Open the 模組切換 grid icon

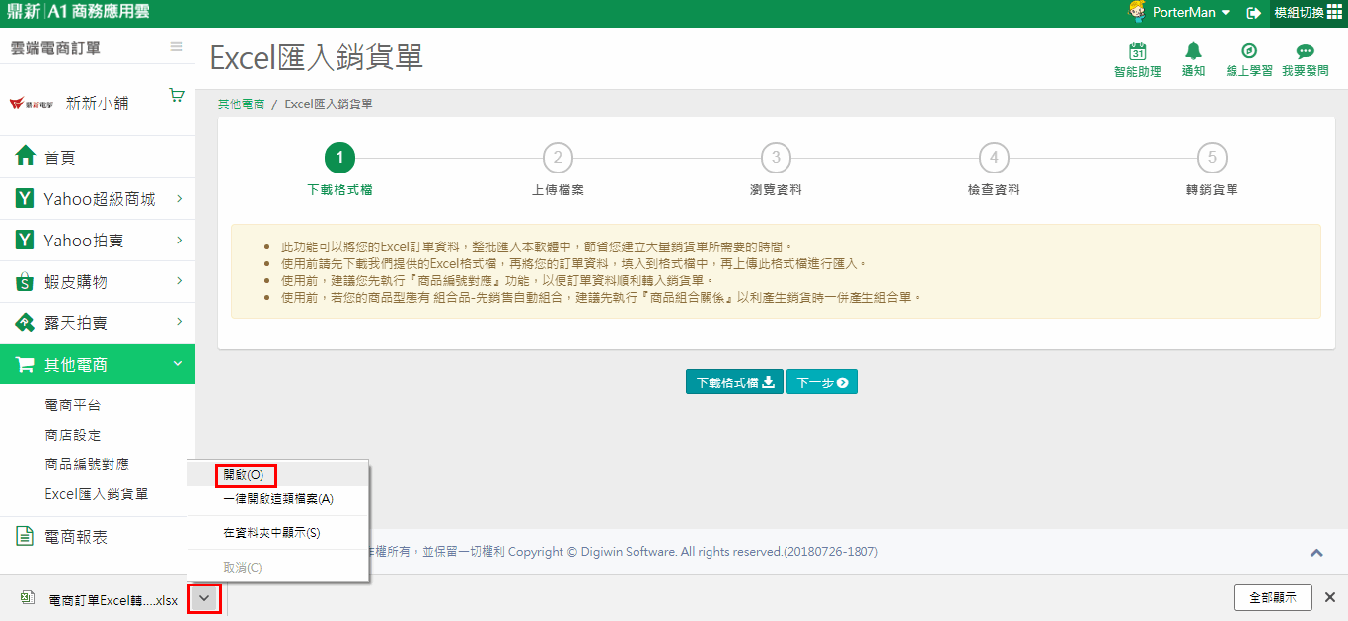coord(1334,12)
